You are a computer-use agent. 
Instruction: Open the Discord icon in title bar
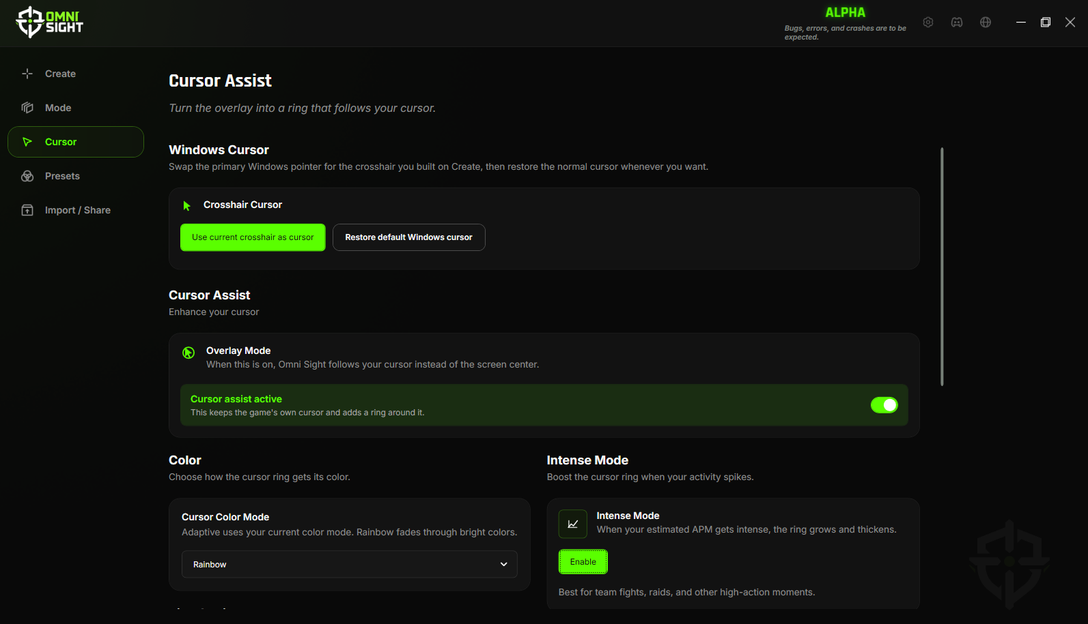(957, 23)
